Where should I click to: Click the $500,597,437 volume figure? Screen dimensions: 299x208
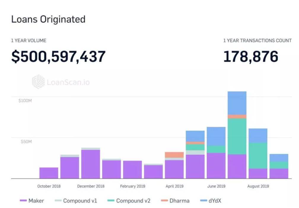click(x=58, y=56)
